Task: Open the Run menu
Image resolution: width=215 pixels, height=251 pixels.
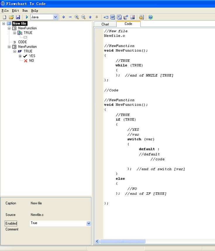Action: pyautogui.click(x=25, y=11)
